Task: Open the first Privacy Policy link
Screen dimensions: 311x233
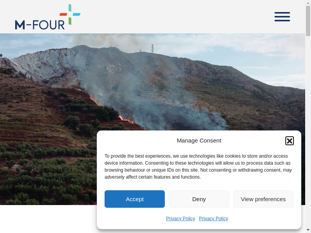Action: 180,219
